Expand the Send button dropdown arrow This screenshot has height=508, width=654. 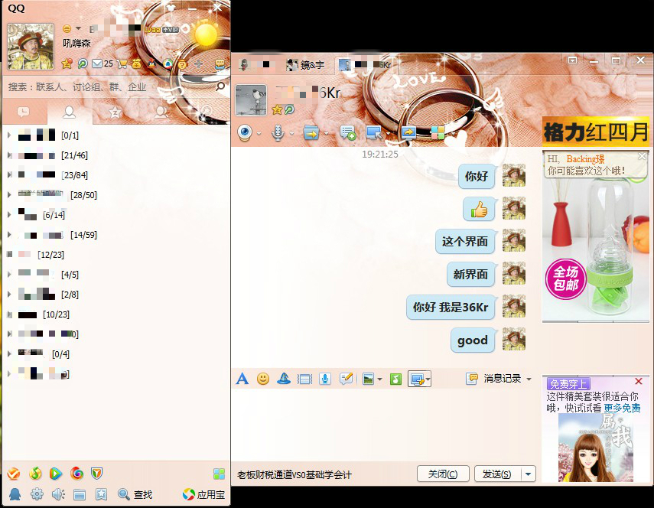(x=527, y=474)
